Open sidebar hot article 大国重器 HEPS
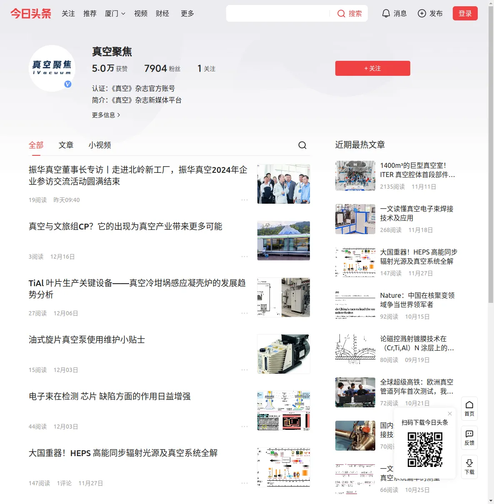Viewport: 494px width, 504px height. (x=419, y=257)
